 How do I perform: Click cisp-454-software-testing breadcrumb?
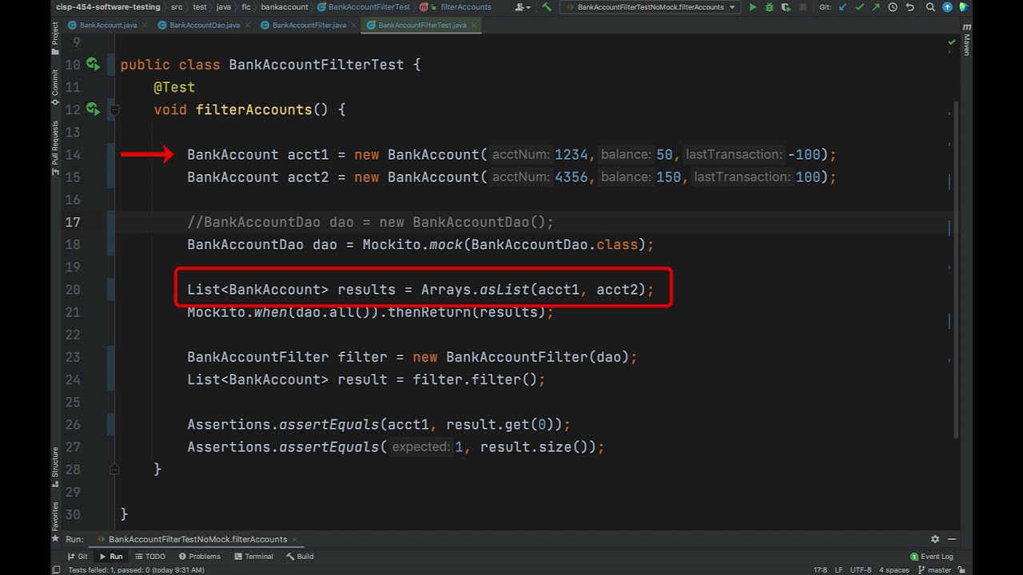[x=108, y=7]
